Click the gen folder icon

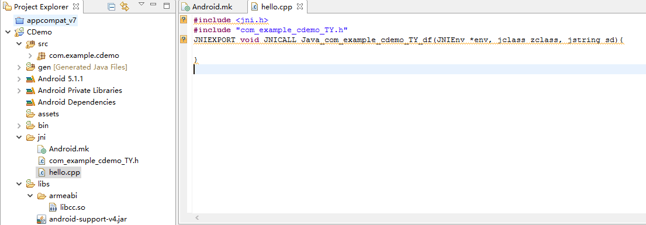[30, 67]
